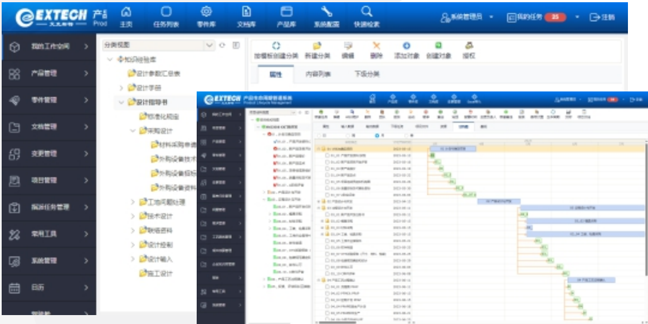This screenshot has height=324, width=648.
Task: Switch to the 属性 tab
Action: [x=276, y=75]
